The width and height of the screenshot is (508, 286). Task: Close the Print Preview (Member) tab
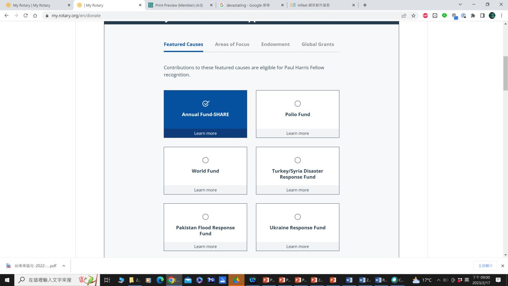point(211,5)
